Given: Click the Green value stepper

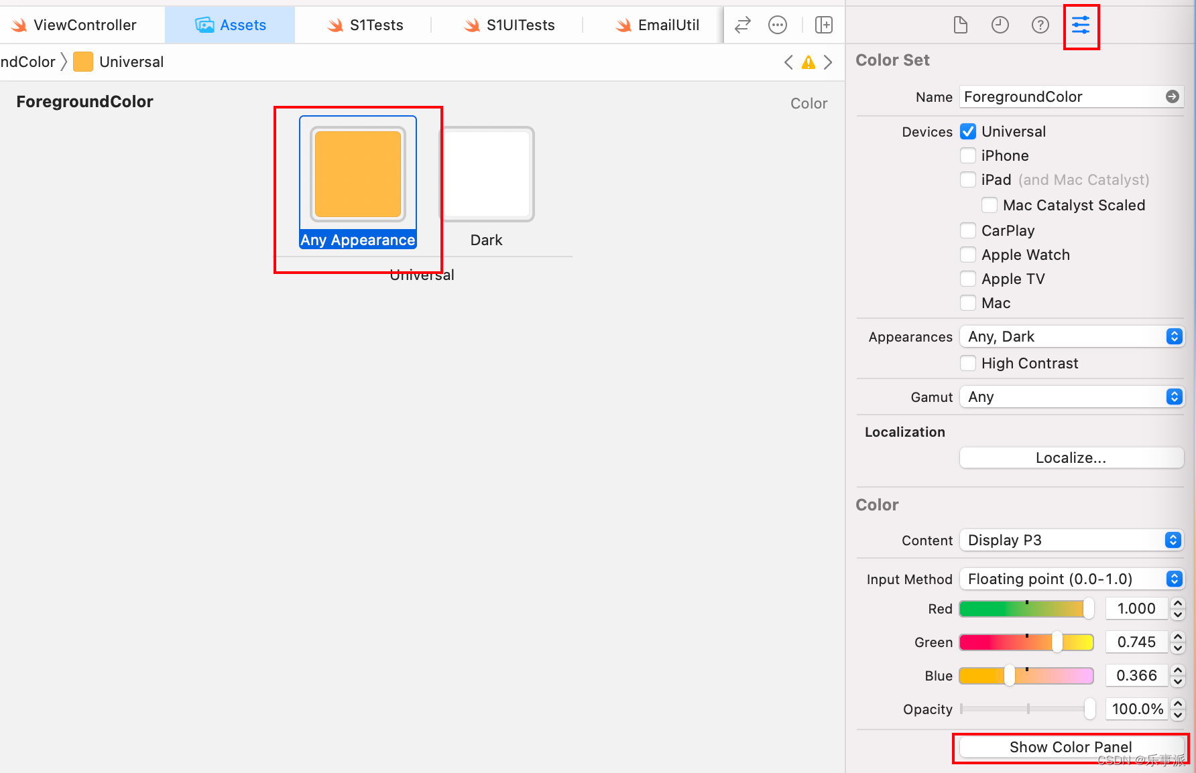Looking at the screenshot, I should point(1178,642).
